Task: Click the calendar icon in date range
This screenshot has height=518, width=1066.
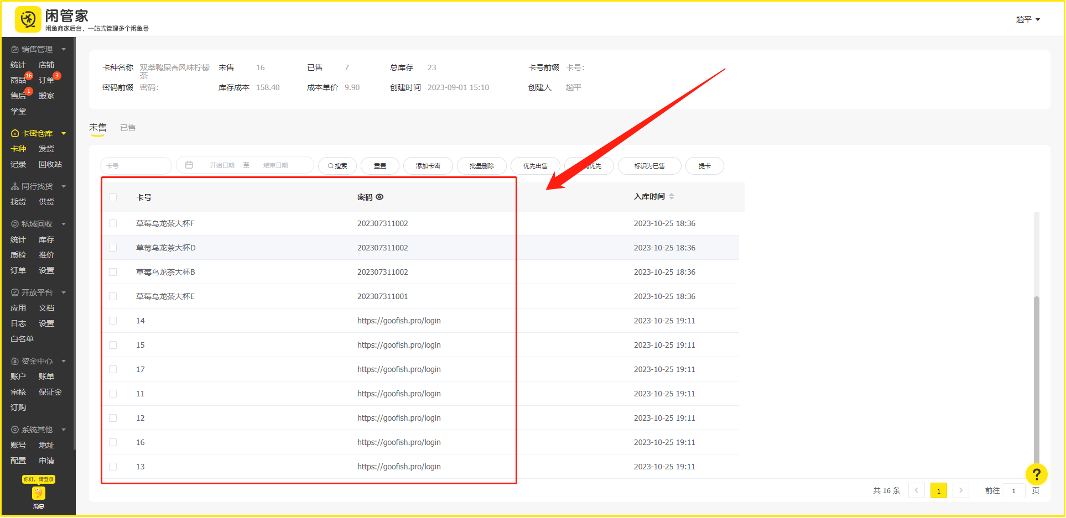Action: (189, 165)
